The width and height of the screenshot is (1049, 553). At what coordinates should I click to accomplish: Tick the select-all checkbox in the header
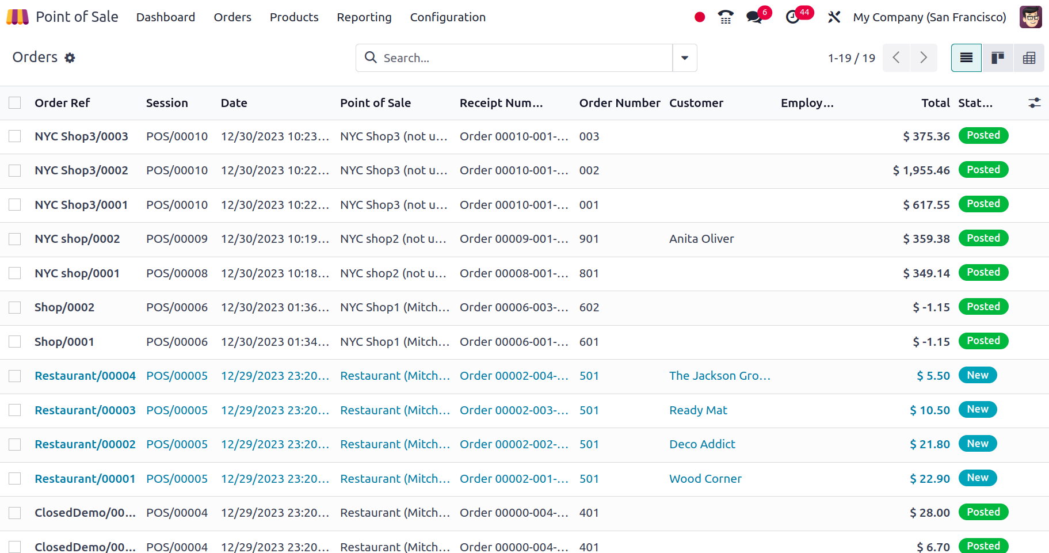click(x=15, y=103)
